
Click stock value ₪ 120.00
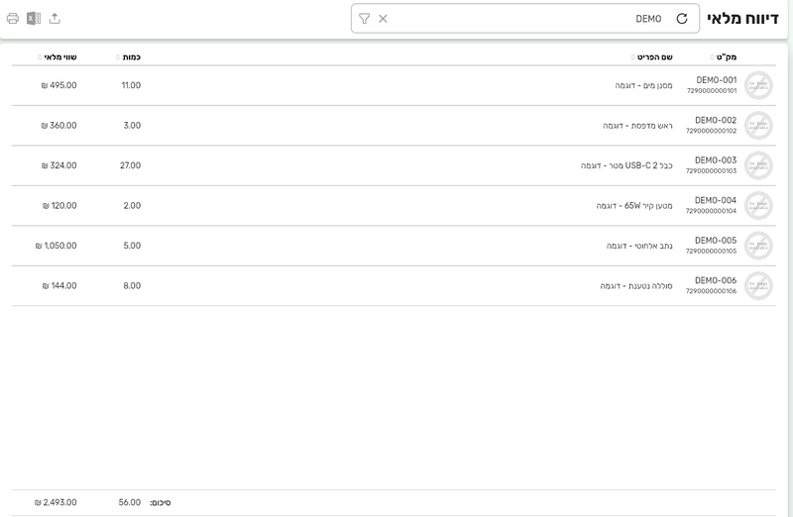coord(59,206)
